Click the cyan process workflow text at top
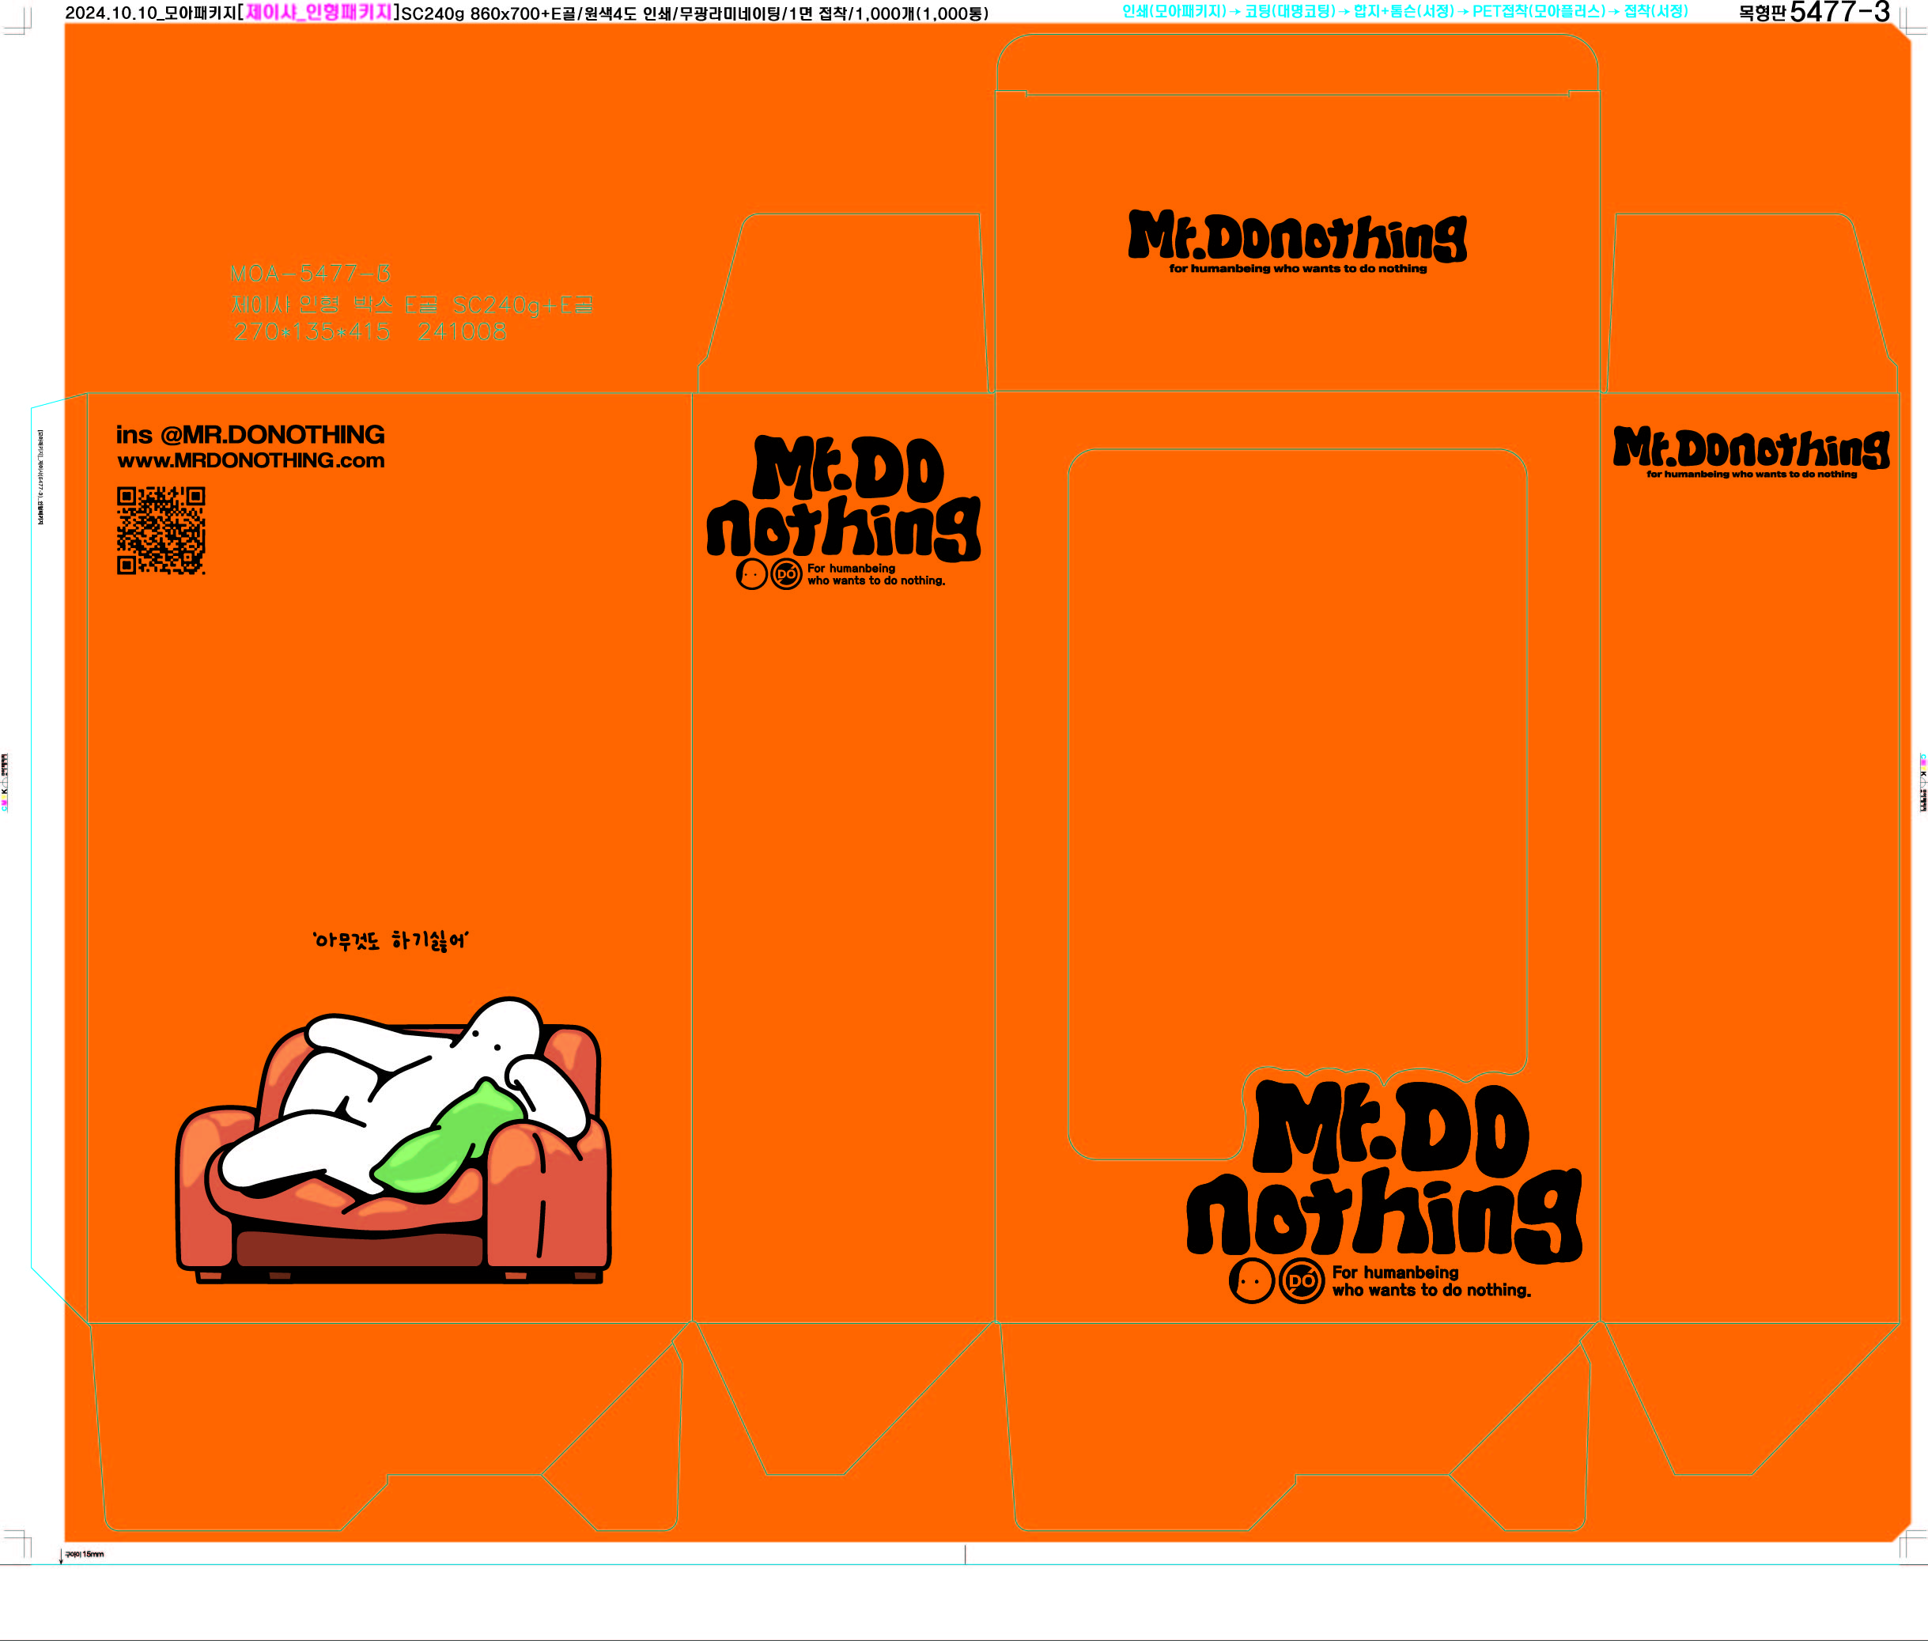1928x1641 pixels. click(1404, 12)
